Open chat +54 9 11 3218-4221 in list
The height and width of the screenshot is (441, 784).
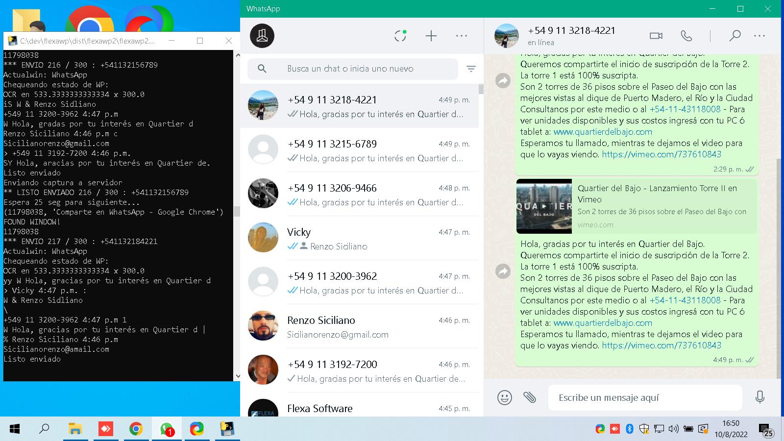tap(359, 106)
